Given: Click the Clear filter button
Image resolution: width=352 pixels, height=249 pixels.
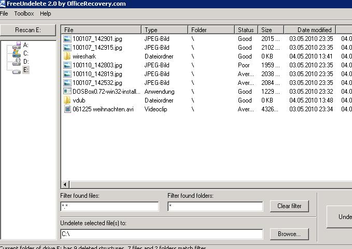Looking at the screenshot, I should pos(289,206).
